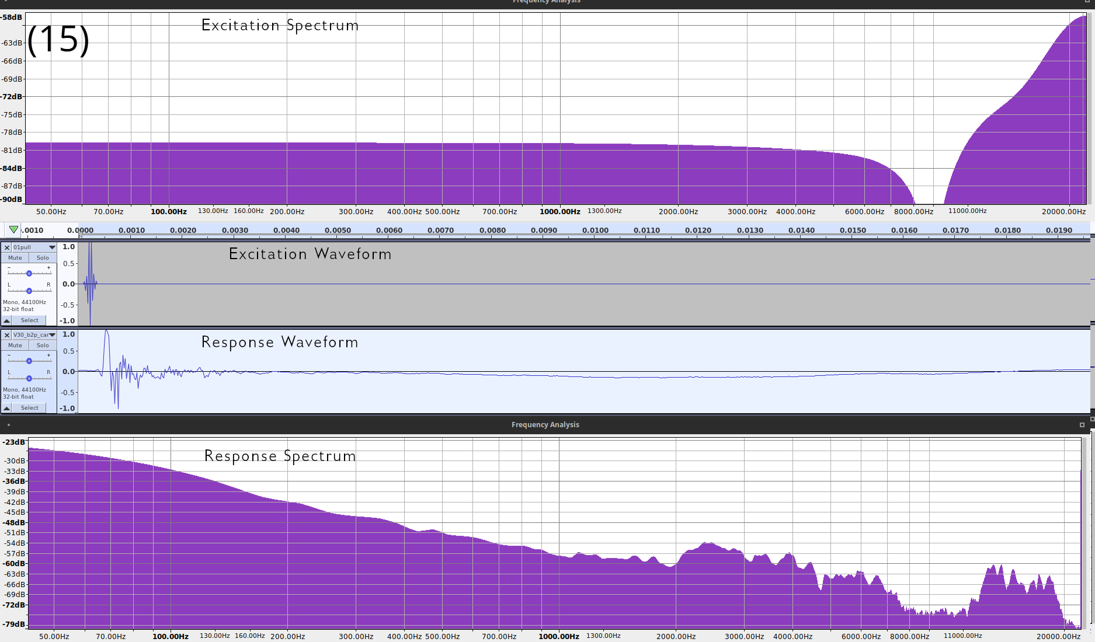
Task: Click the 0.0 vertical scale label of the 01pull track
Action: 69,284
